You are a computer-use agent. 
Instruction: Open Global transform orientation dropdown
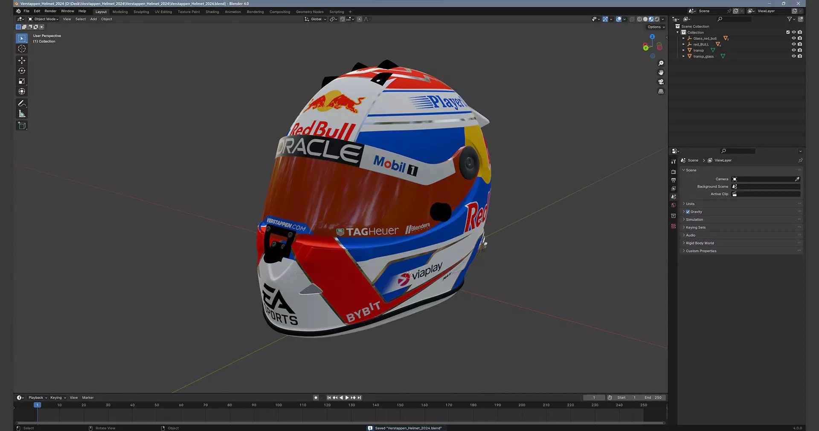pos(316,19)
